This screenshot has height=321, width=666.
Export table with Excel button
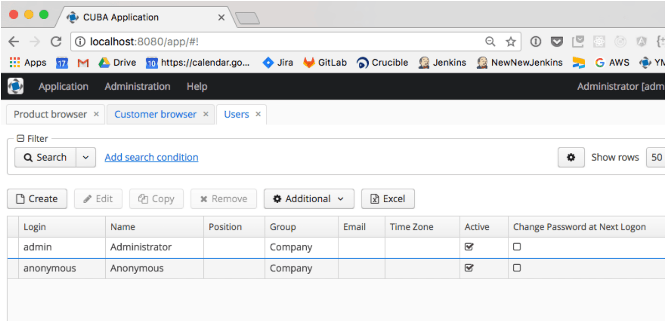388,199
